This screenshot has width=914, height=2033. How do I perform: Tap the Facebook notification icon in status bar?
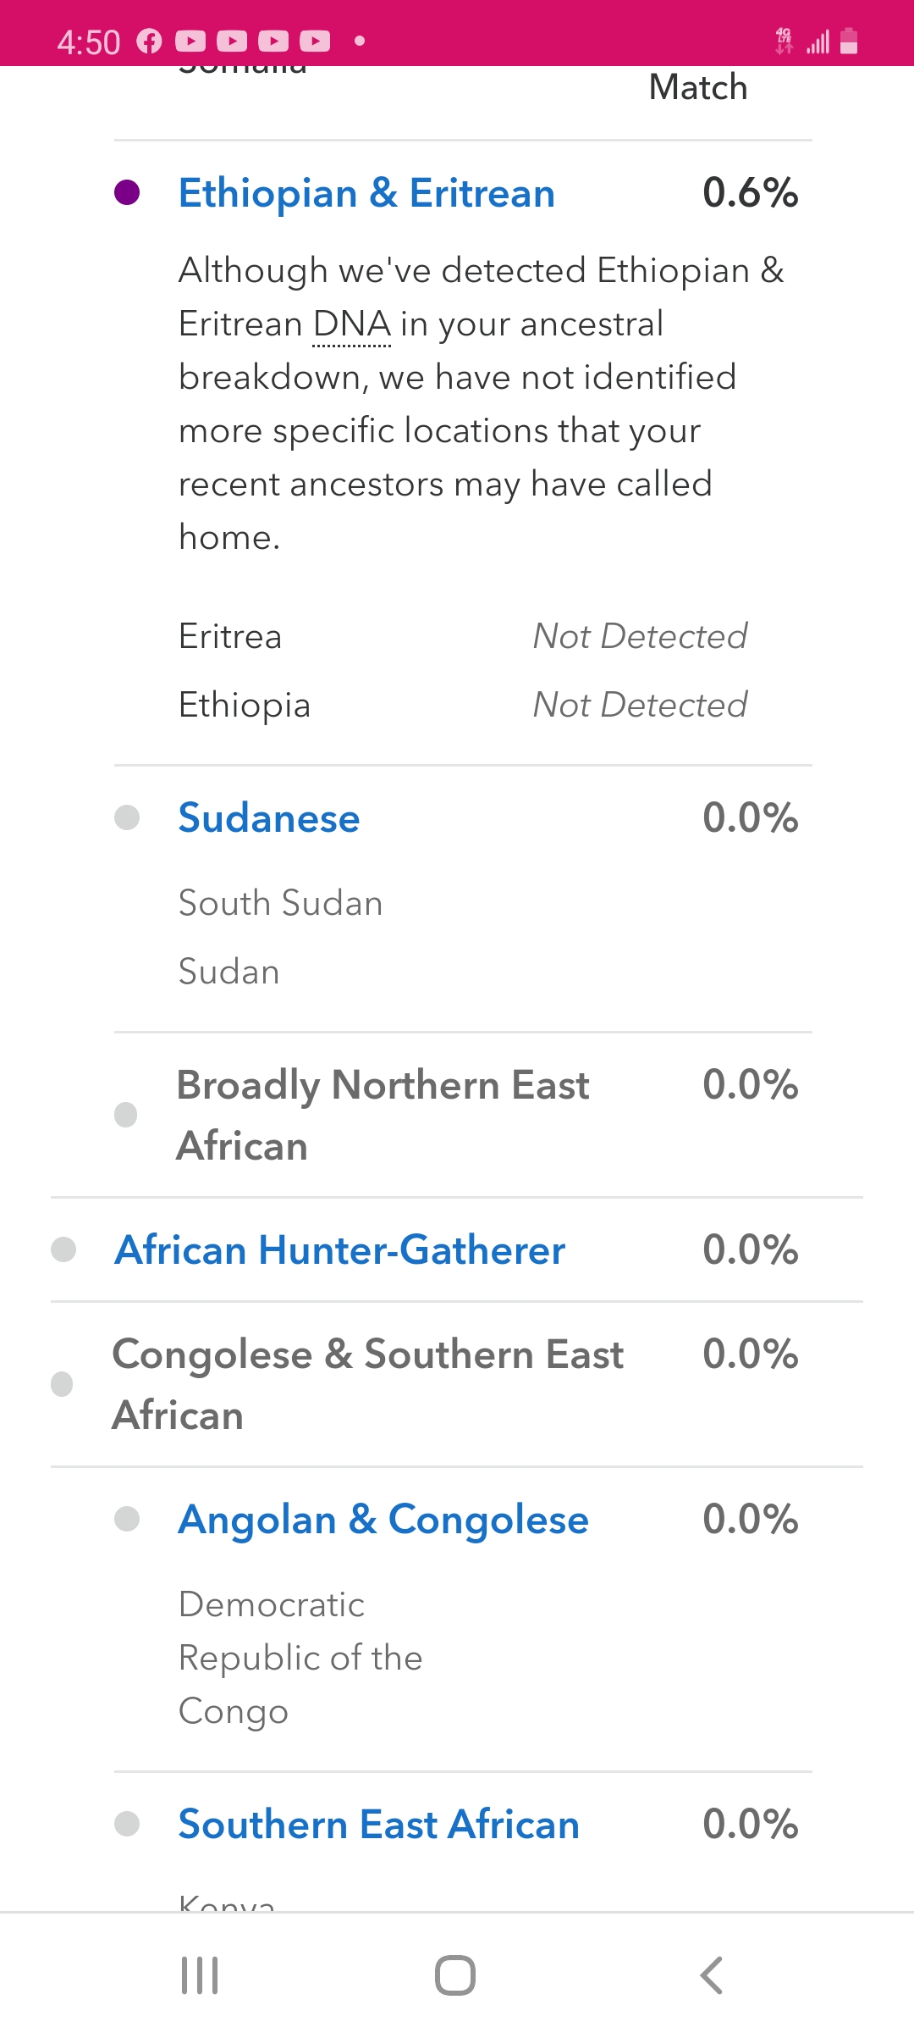click(x=149, y=41)
